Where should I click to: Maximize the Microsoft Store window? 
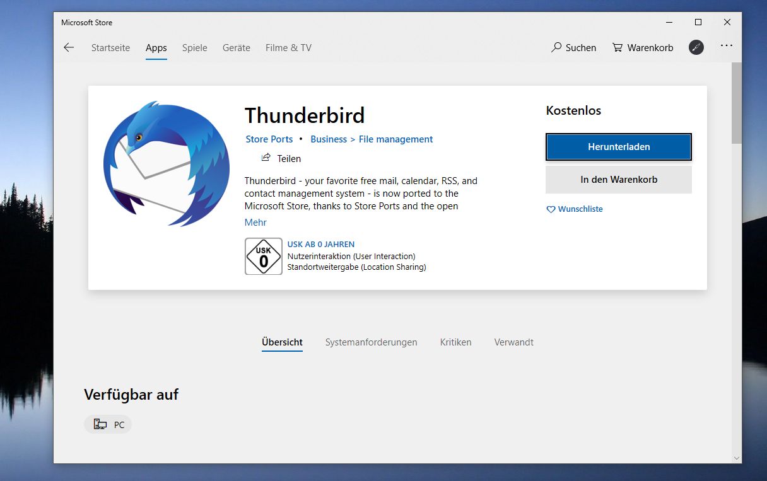pyautogui.click(x=698, y=22)
